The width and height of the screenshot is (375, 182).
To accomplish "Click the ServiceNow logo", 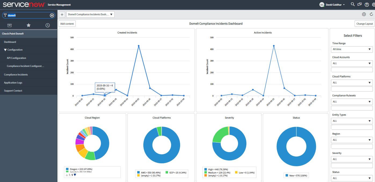I will pos(24,5).
